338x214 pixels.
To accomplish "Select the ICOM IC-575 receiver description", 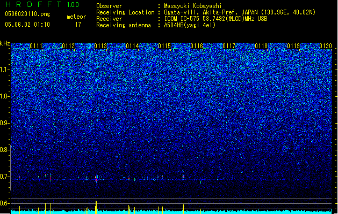I will tap(215, 19).
